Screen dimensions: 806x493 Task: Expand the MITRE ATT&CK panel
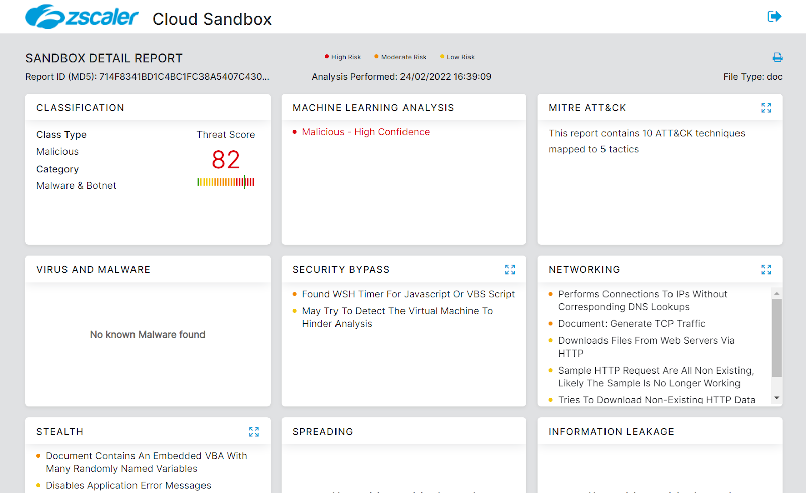click(x=766, y=108)
